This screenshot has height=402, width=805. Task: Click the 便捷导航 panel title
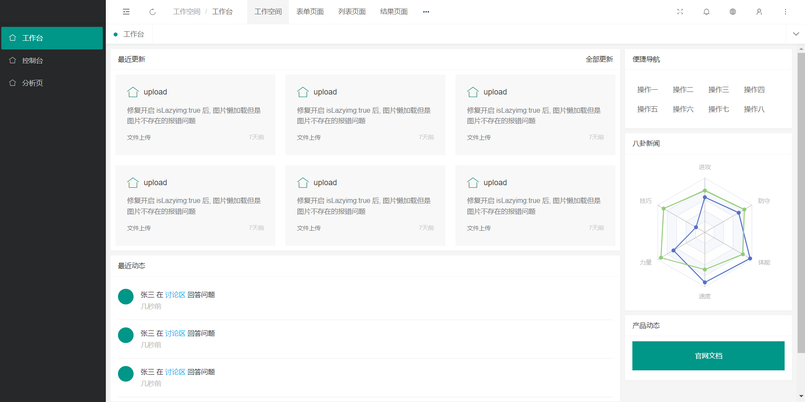[646, 59]
